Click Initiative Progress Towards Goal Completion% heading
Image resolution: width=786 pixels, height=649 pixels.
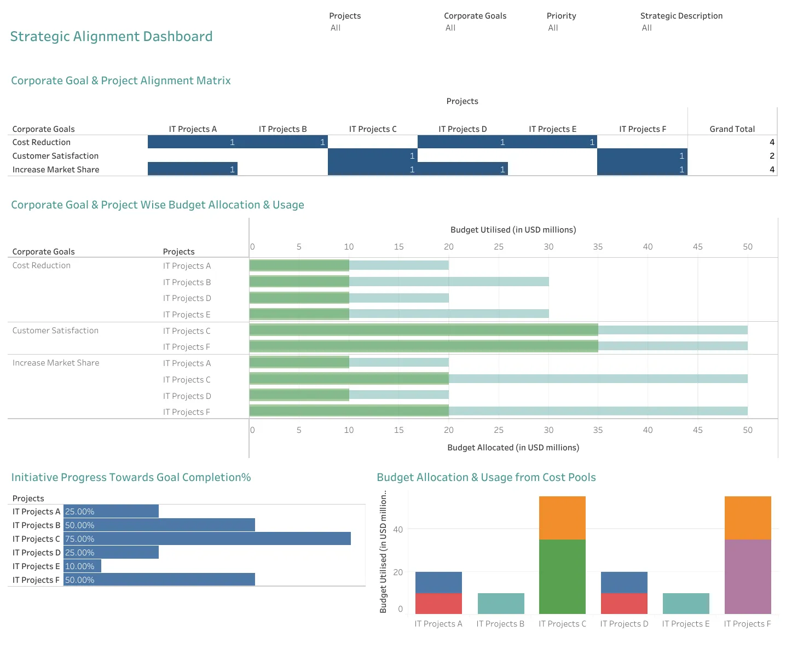click(131, 477)
